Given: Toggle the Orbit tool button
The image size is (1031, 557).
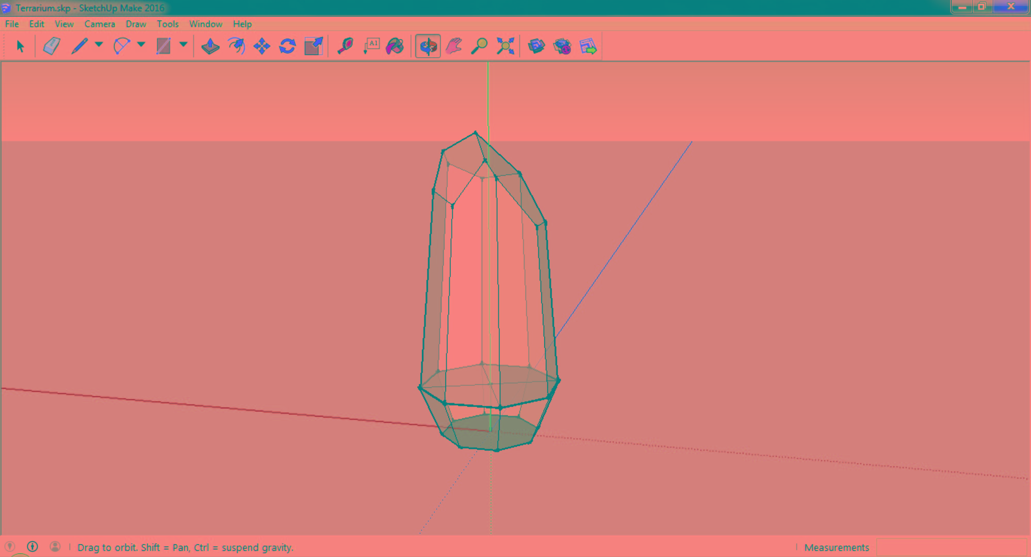Looking at the screenshot, I should [x=428, y=46].
